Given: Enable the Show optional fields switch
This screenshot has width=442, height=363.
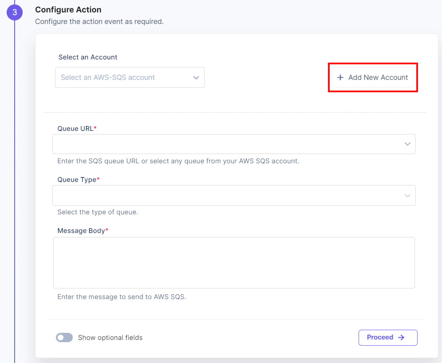Looking at the screenshot, I should (x=64, y=338).
